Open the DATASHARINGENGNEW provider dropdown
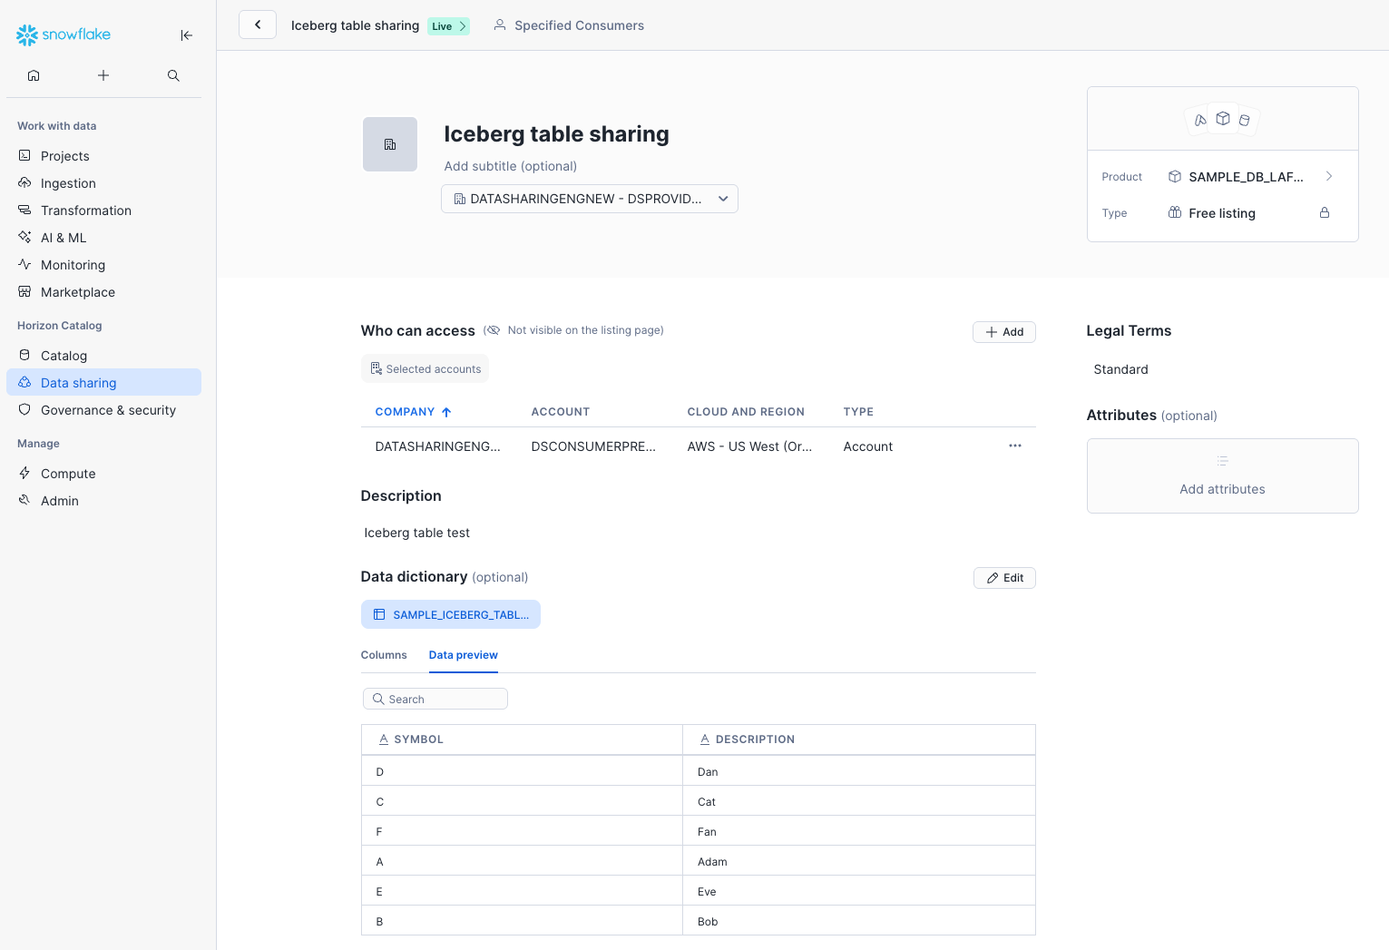The image size is (1389, 950). pyautogui.click(x=589, y=199)
